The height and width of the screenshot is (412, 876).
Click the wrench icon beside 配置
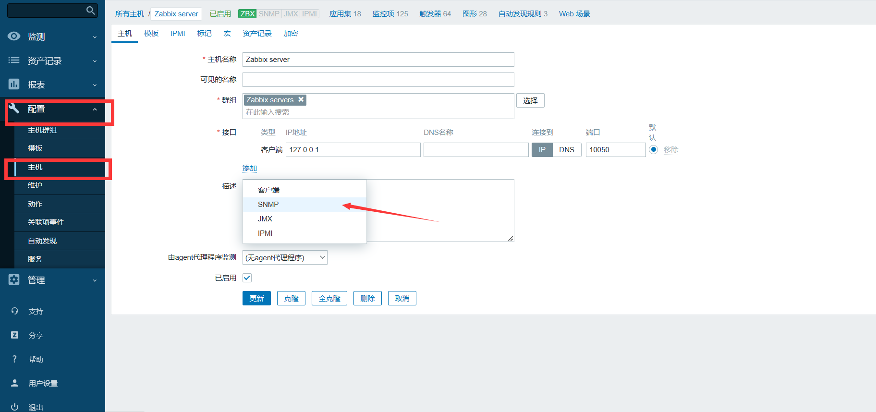click(x=14, y=108)
